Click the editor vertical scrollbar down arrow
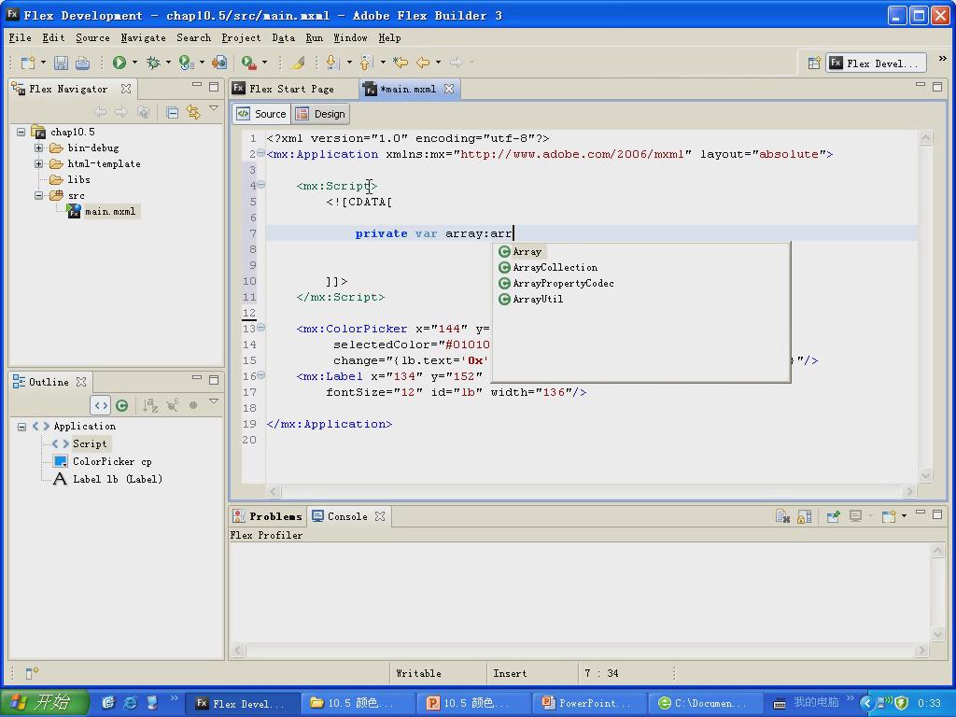The image size is (956, 717). [x=925, y=476]
